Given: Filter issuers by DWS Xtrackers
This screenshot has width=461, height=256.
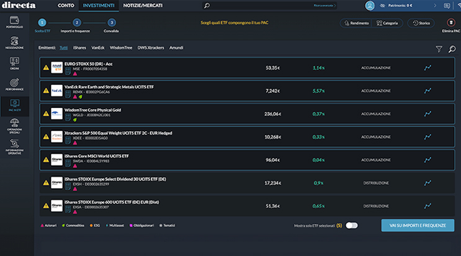Looking at the screenshot, I should (x=151, y=48).
